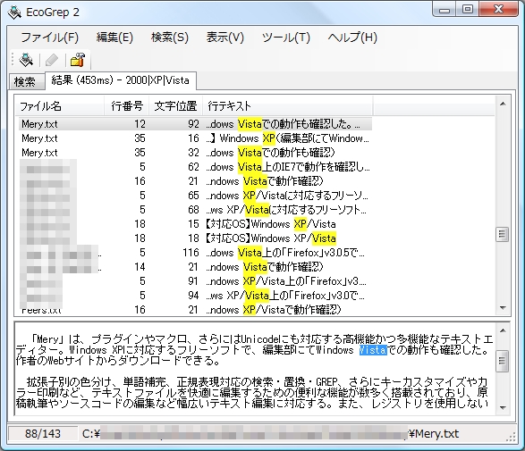Sort by 文字位置 column header

[175, 106]
